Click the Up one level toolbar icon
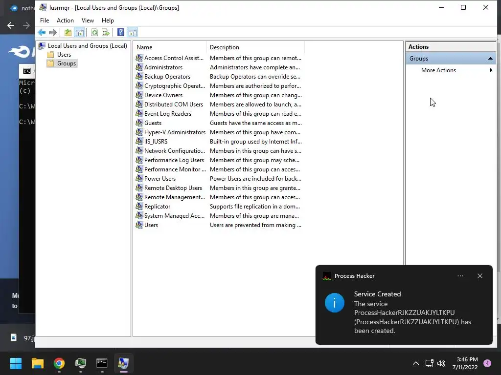The width and height of the screenshot is (501, 375). [68, 32]
